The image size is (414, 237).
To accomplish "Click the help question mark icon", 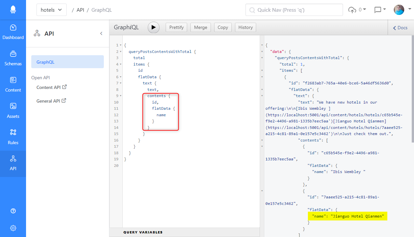I will tap(13, 211).
